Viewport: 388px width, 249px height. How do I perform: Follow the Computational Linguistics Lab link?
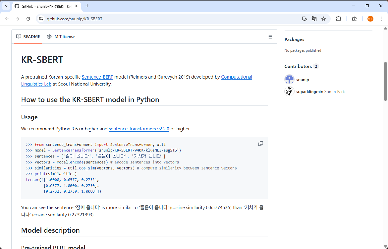pos(137,81)
